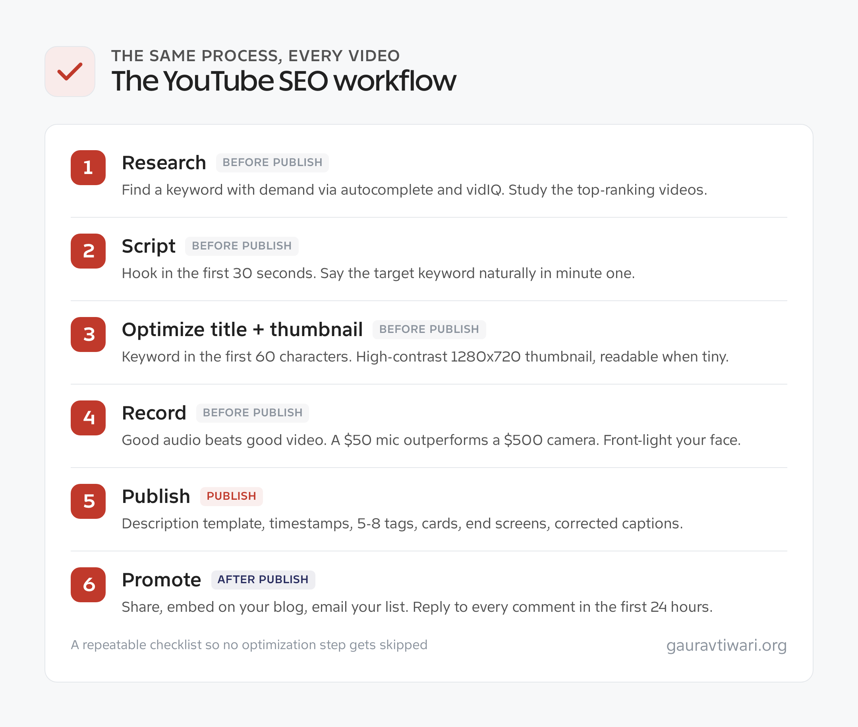Click the red PUBLISH tag
This screenshot has height=727, width=858.
(232, 496)
